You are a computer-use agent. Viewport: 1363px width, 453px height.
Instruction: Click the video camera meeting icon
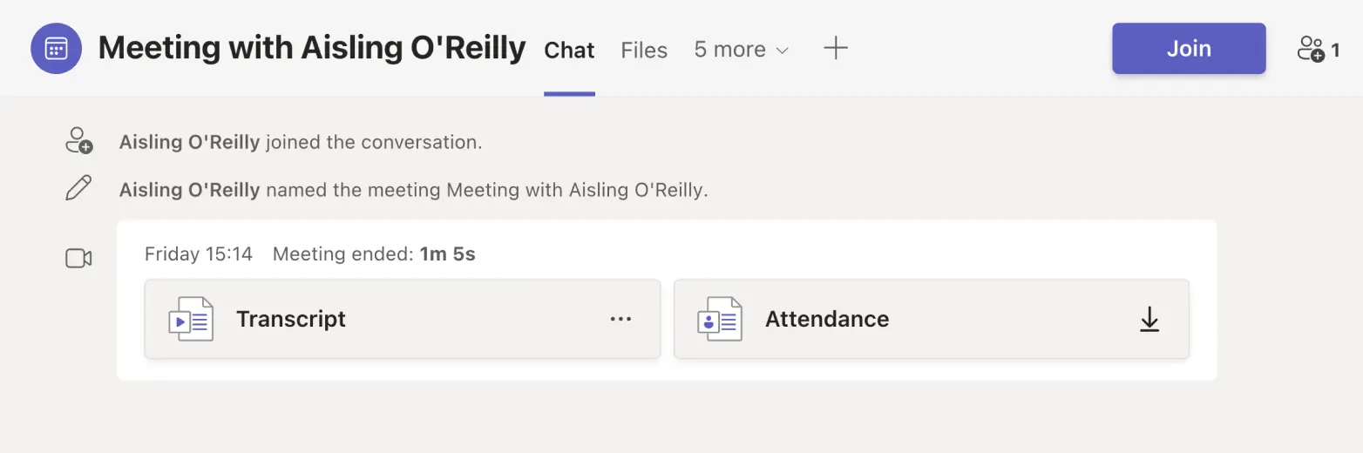click(78, 258)
